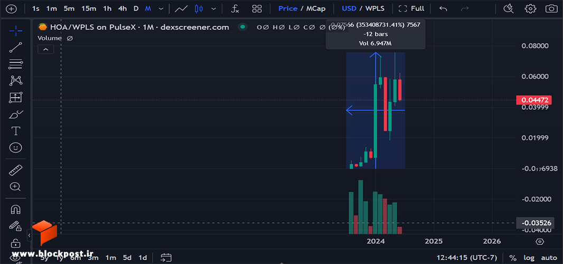The width and height of the screenshot is (563, 264).
Task: Collapse the Volume indicator legend
Action: [45, 50]
